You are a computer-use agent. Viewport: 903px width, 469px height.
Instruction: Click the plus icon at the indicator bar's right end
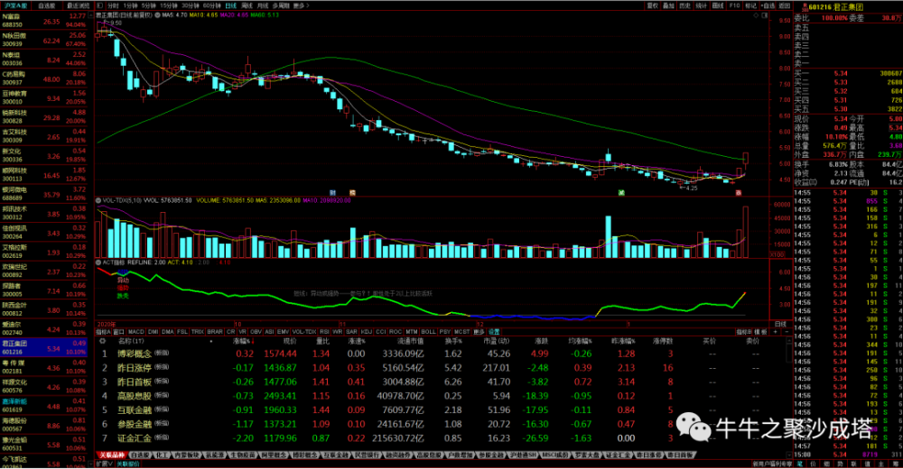coord(775,332)
